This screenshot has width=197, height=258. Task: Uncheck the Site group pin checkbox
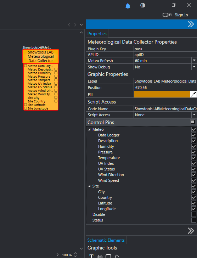point(194,186)
